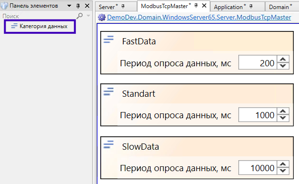Open the Панель элементов panel options dropdown

[x=69, y=6]
